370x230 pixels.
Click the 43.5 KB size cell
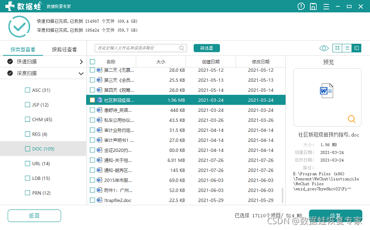click(177, 120)
